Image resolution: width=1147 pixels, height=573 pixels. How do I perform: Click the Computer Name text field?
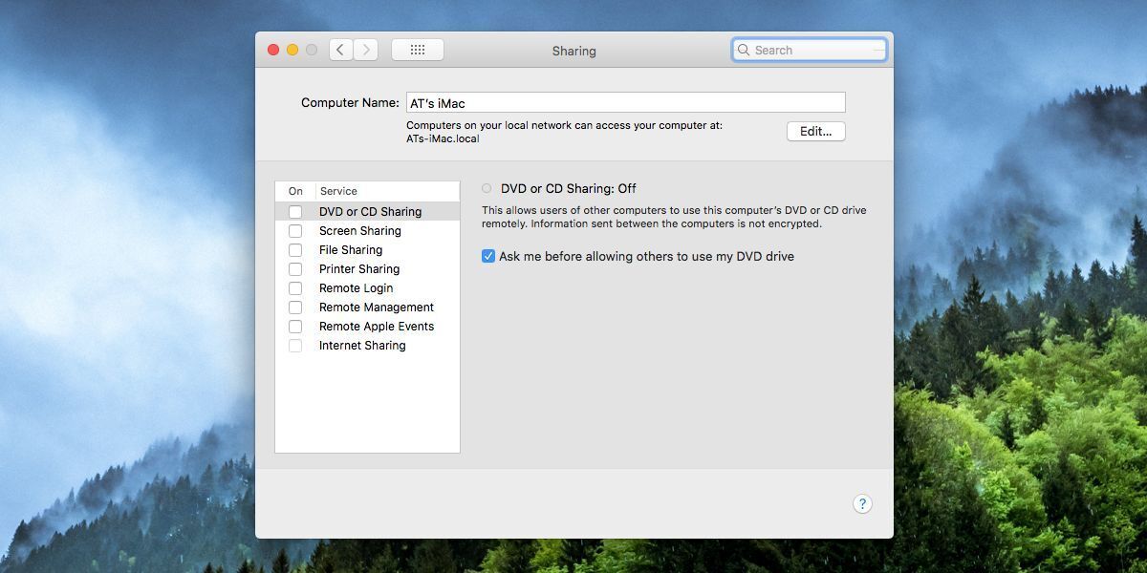click(x=625, y=102)
